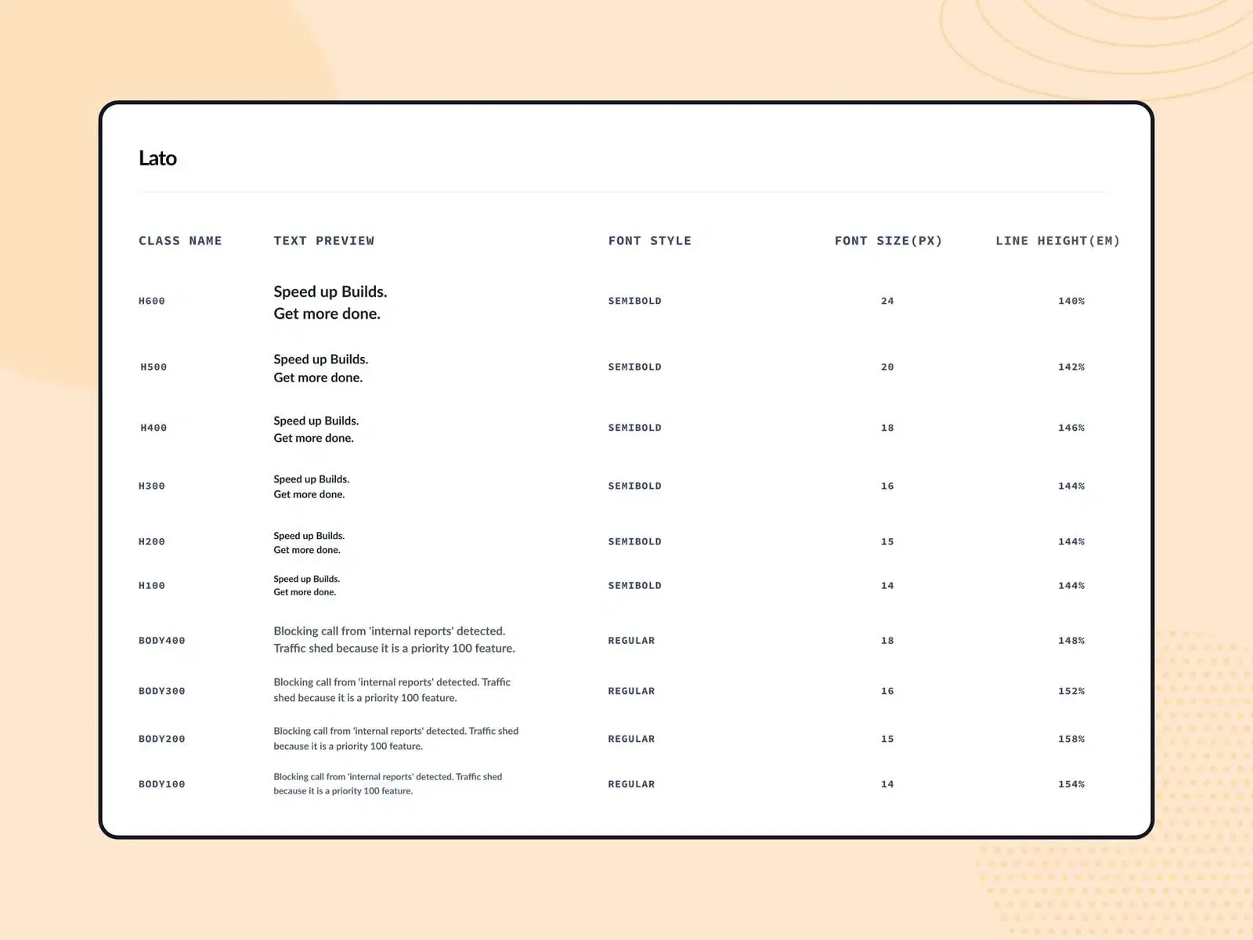
Task: Click the H500 text preview sample
Action: click(x=321, y=368)
